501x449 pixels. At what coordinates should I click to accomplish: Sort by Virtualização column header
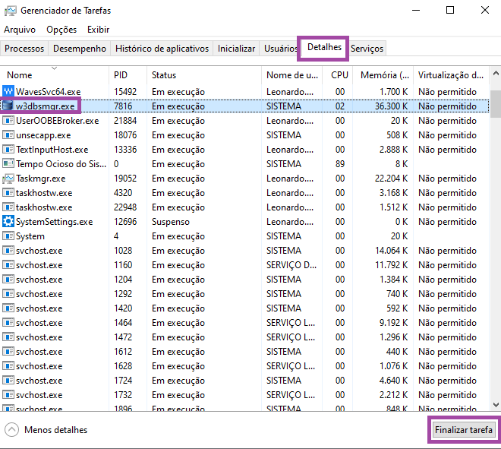pos(451,74)
